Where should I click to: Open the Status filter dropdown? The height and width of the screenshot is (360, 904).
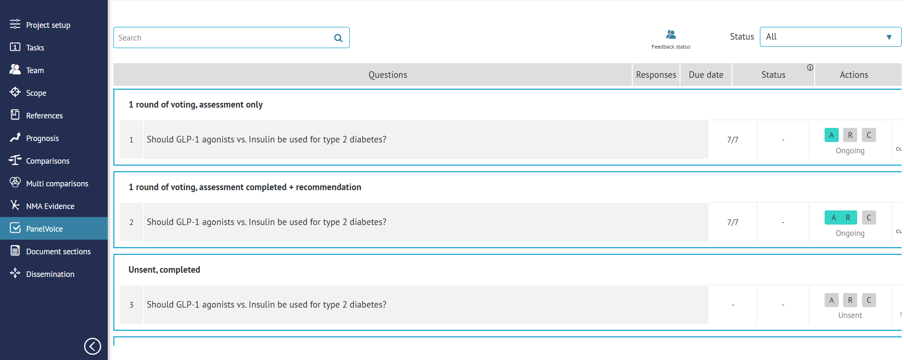click(x=830, y=37)
